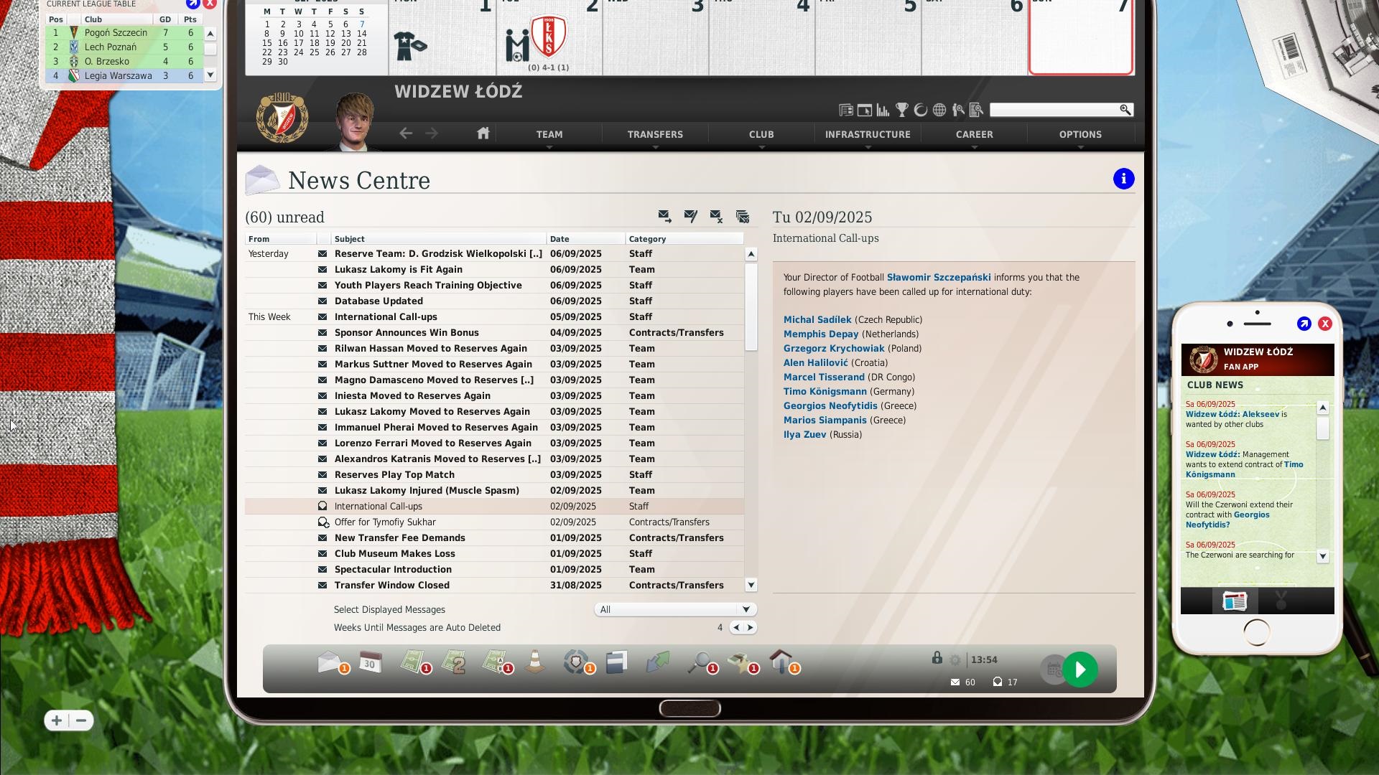The width and height of the screenshot is (1379, 775).
Task: Open message Sponsor Announces Win Bonus
Action: click(x=494, y=332)
